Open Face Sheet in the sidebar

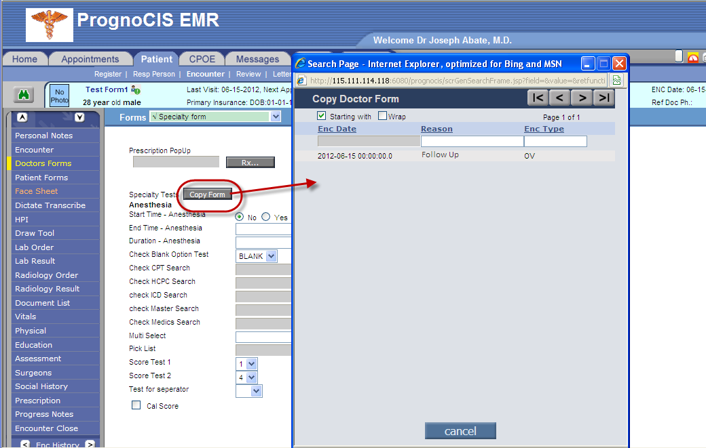point(36,191)
